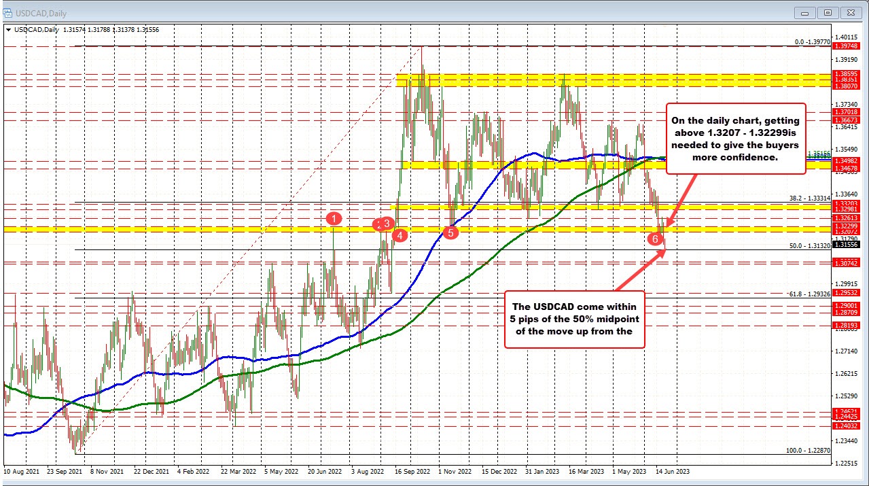The height and width of the screenshot is (486, 869).
Task: Click the 1.29001 red price label
Action: tap(848, 305)
